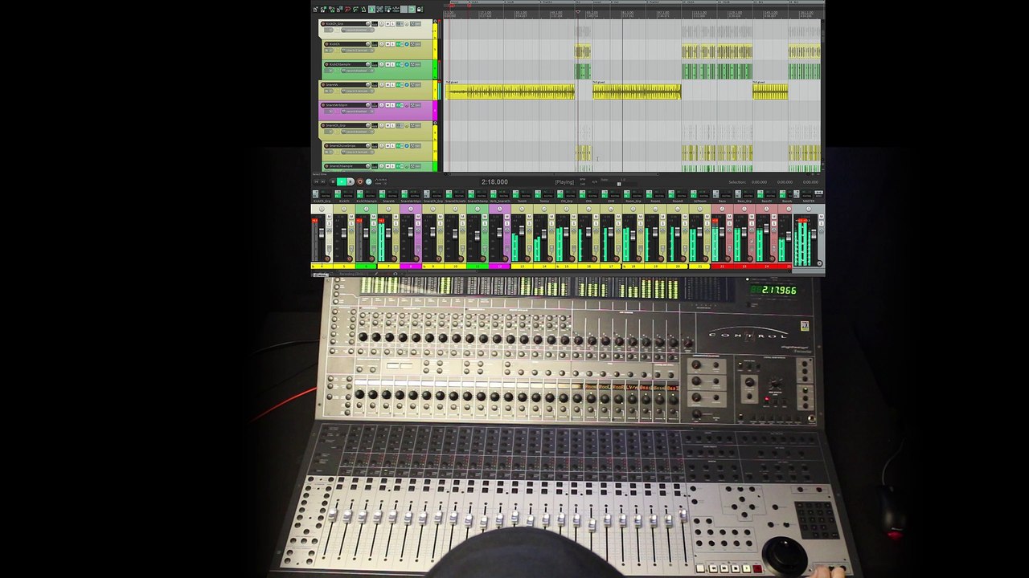Open the KickCh_Grp record input dropdown
The height and width of the screenshot is (578, 1029).
point(358,31)
